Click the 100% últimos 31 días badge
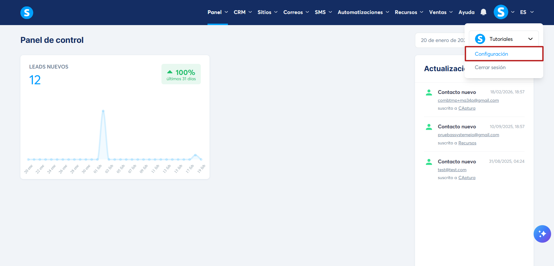Screen dimensions: 554x266 181,74
